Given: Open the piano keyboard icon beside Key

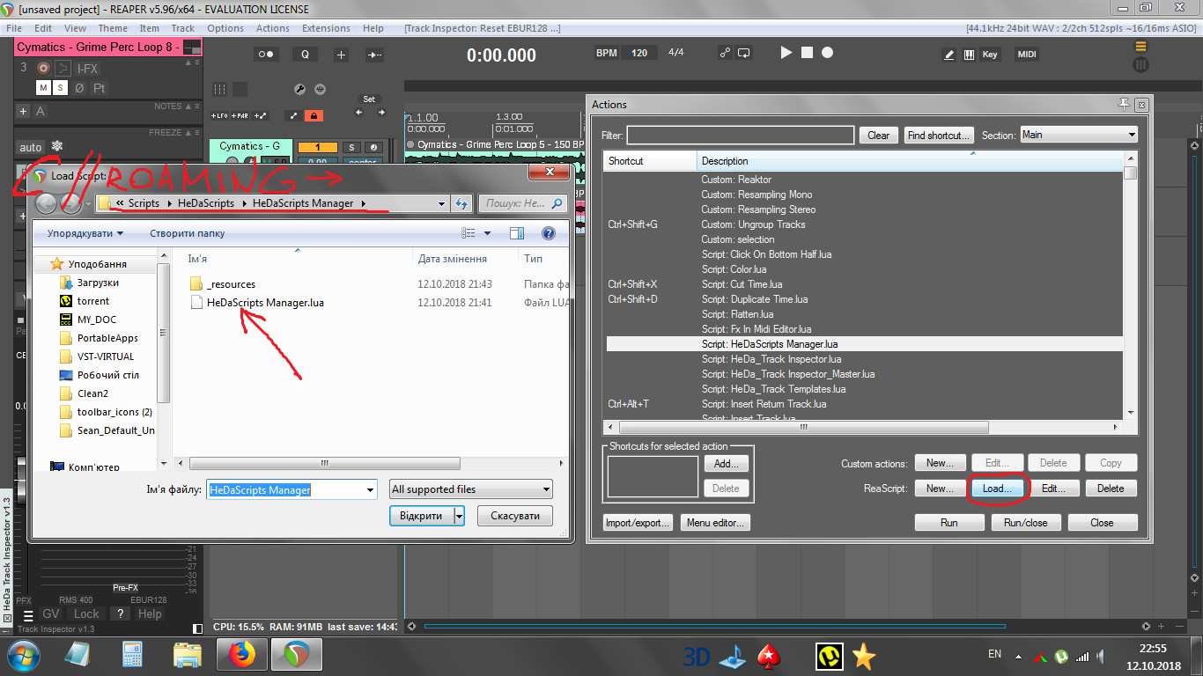Looking at the screenshot, I should click(x=969, y=54).
